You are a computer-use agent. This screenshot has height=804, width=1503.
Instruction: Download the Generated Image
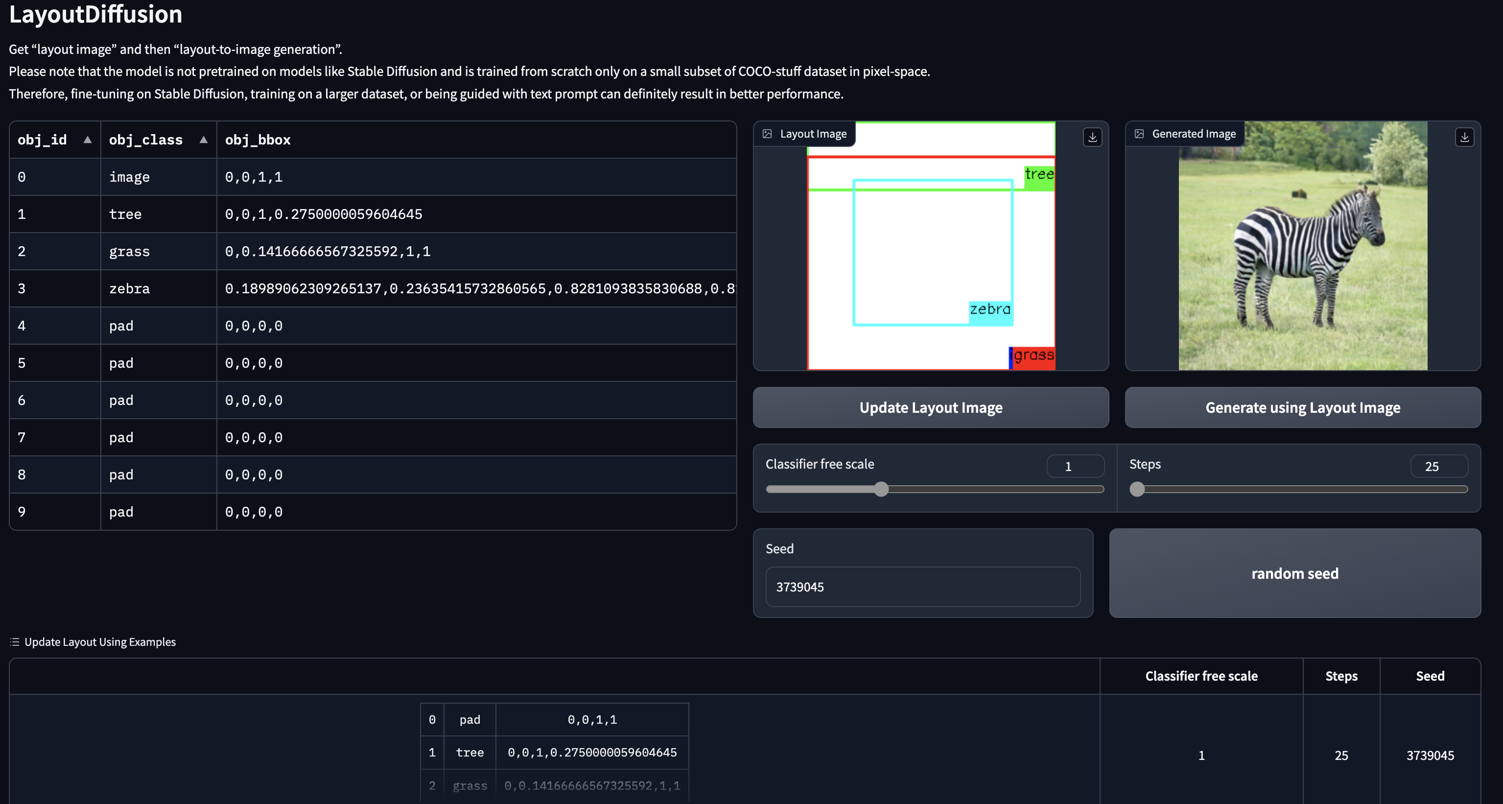(1464, 137)
